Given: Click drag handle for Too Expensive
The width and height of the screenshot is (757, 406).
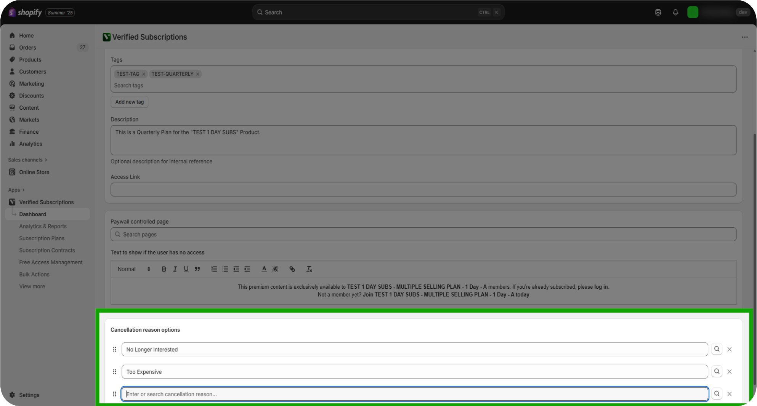Looking at the screenshot, I should coord(114,371).
